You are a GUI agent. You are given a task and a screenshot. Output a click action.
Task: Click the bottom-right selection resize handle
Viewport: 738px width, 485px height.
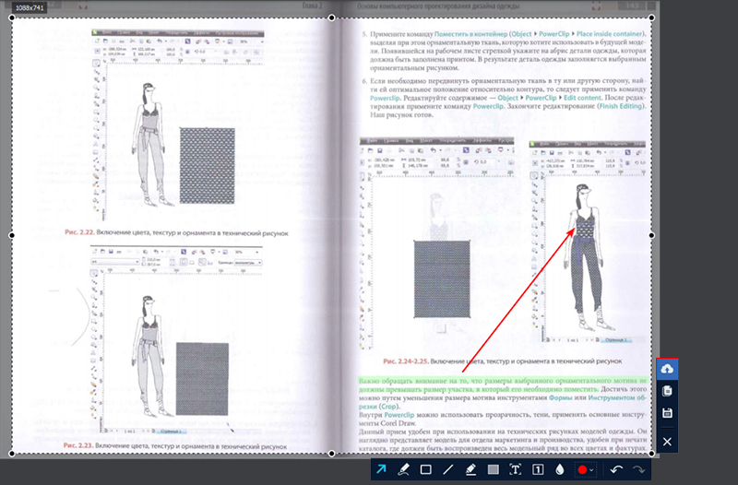tap(653, 454)
